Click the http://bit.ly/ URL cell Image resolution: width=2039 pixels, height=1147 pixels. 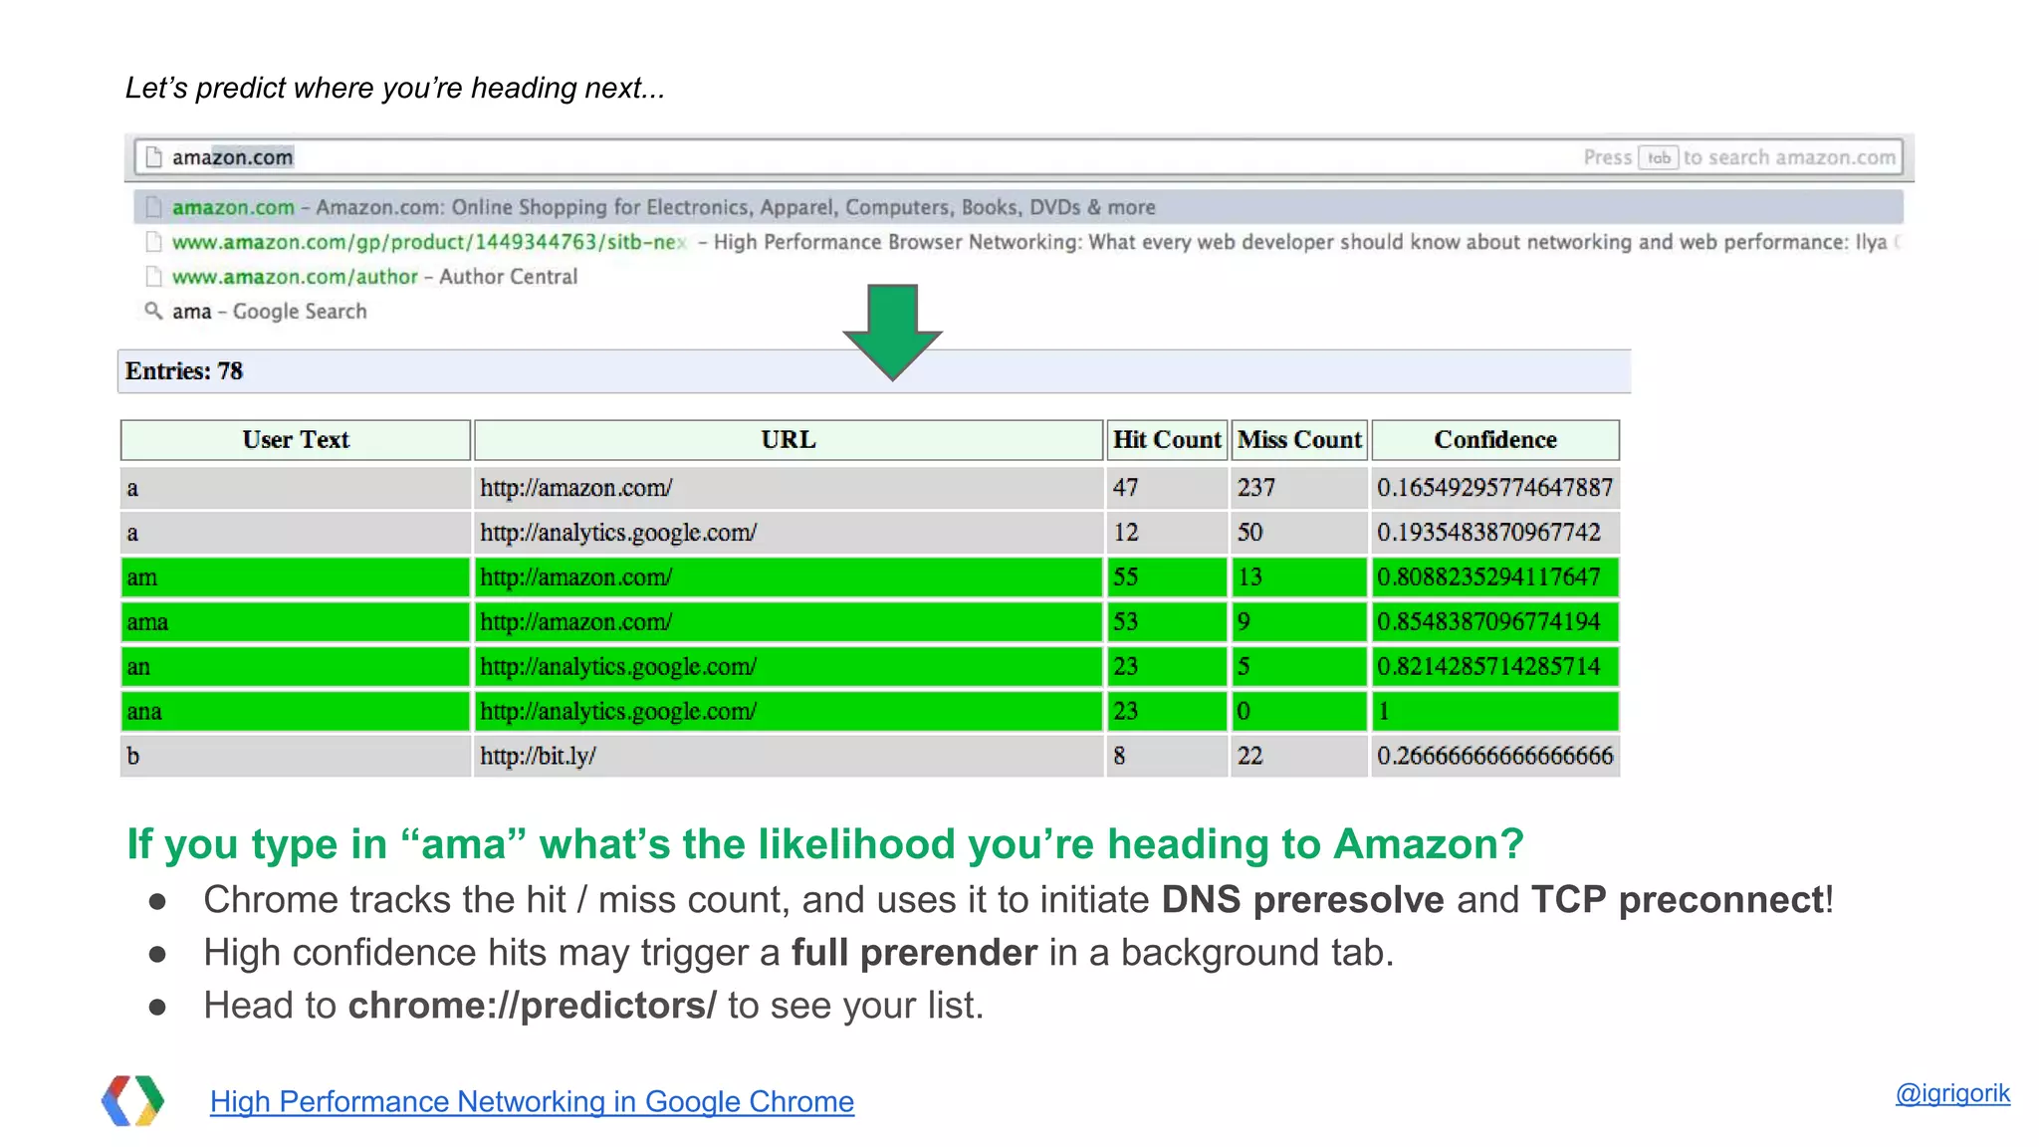(539, 756)
